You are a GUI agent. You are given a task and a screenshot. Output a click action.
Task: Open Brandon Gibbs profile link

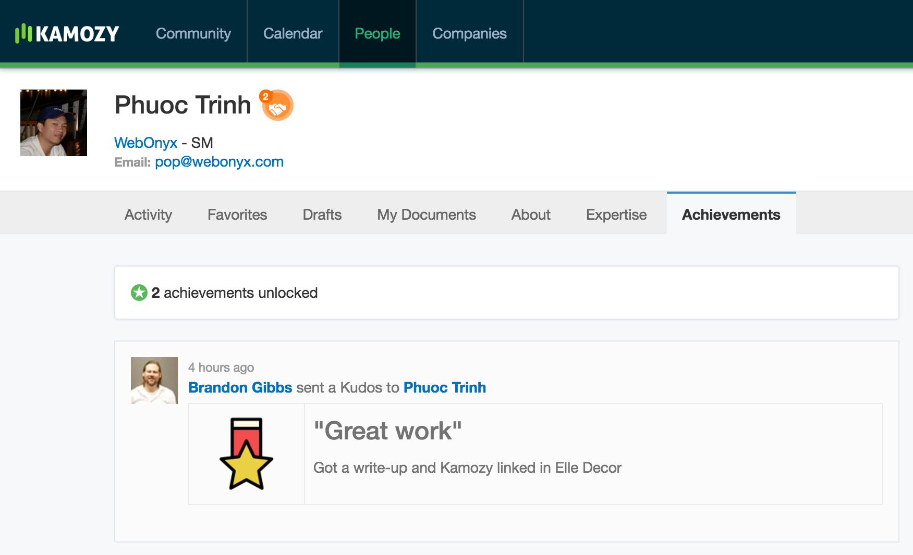coord(240,387)
